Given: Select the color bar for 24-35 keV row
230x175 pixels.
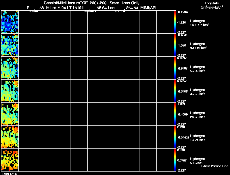Looking at the screenshot, I should tap(175, 114).
